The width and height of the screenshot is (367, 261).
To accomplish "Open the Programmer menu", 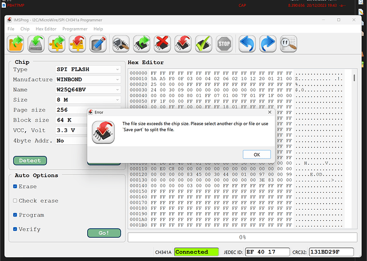I will click(75, 29).
